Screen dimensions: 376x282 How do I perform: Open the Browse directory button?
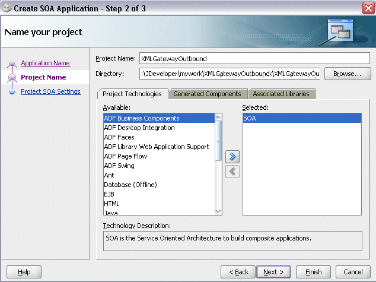click(x=348, y=74)
